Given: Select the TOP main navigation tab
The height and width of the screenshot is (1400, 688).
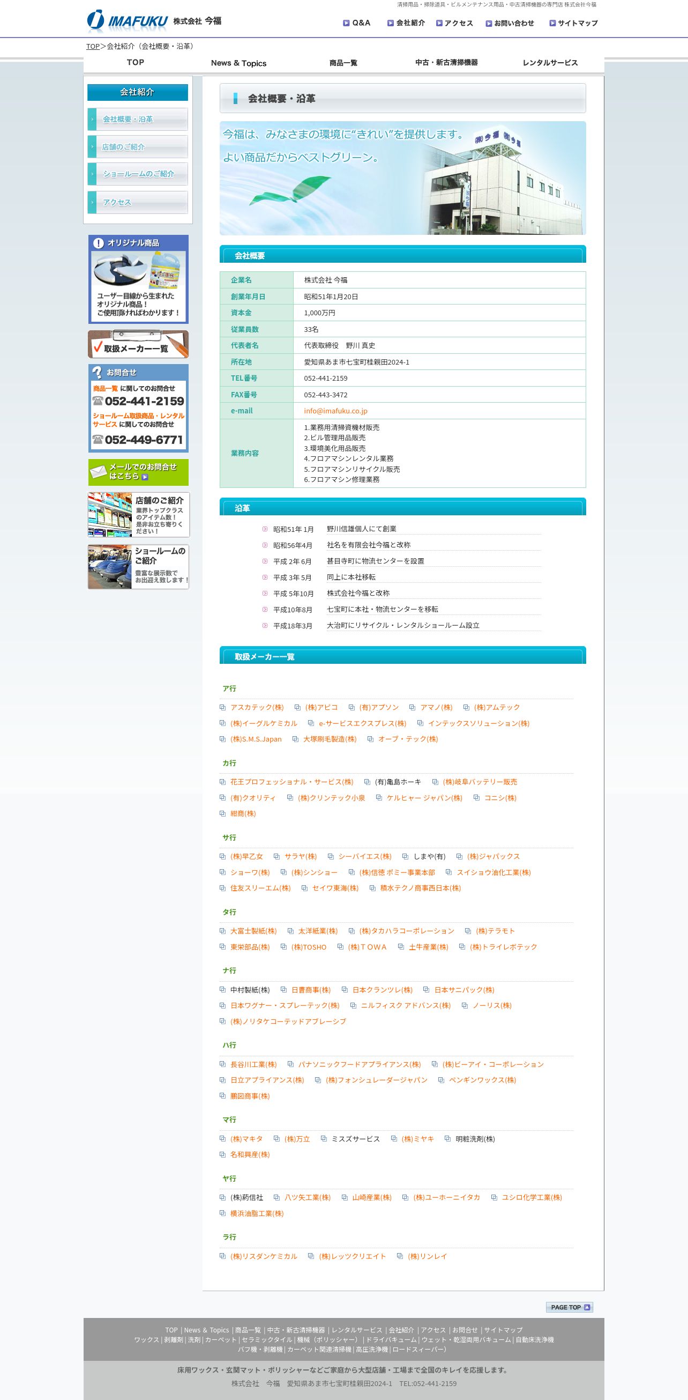Looking at the screenshot, I should (x=135, y=63).
